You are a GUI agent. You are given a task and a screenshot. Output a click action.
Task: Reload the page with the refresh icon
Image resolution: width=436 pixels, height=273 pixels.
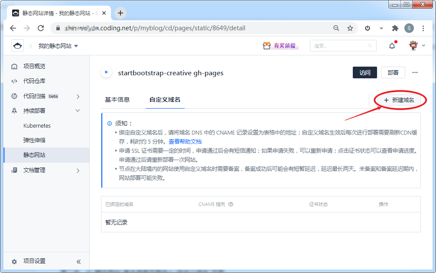(41, 28)
